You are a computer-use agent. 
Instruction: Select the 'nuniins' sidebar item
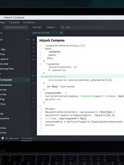5,118
